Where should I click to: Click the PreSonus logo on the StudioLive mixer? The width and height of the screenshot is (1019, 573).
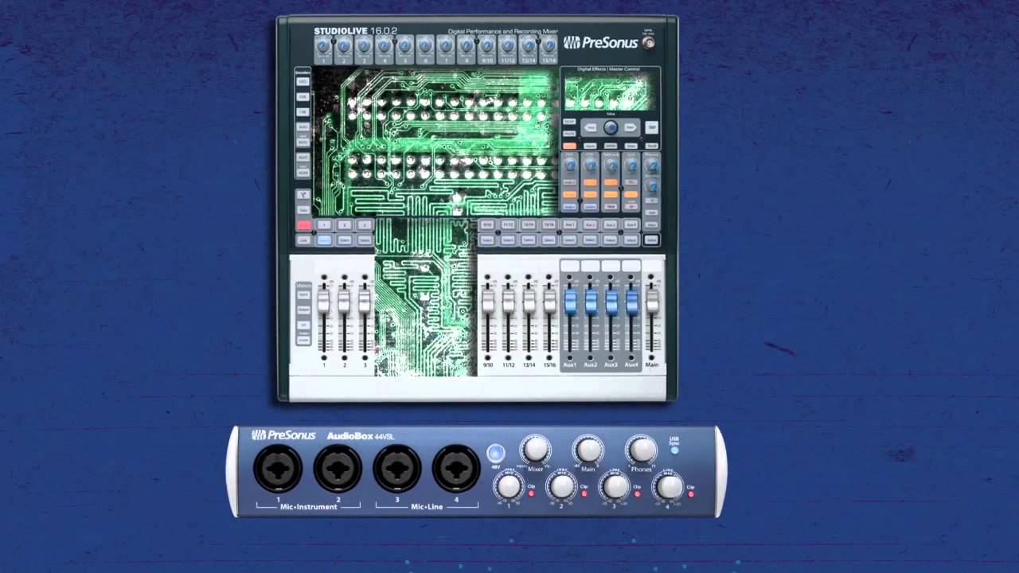tap(600, 42)
